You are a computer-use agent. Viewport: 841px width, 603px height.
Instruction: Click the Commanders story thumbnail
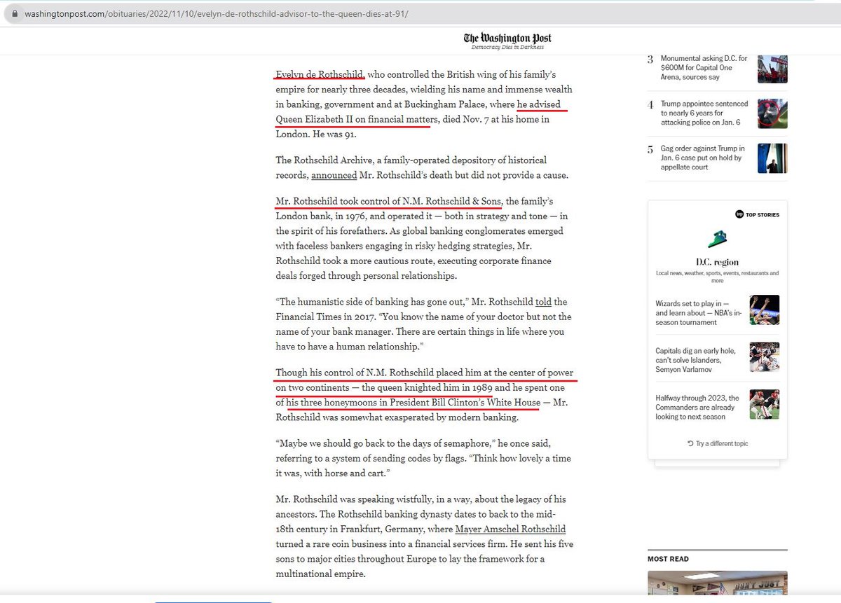coord(764,404)
